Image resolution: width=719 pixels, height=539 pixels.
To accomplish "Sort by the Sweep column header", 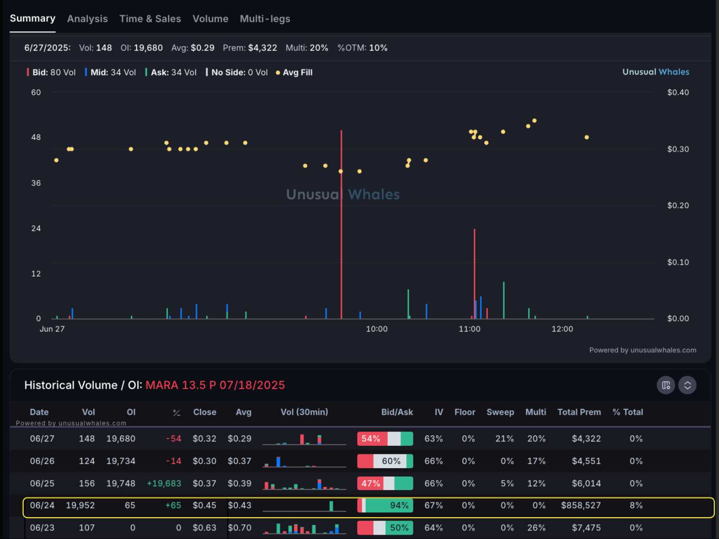I will pos(500,412).
